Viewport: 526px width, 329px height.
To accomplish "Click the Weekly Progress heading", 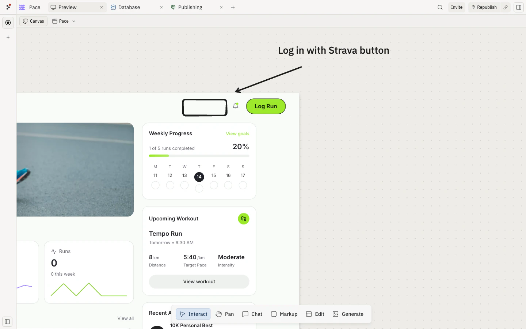I will pyautogui.click(x=171, y=133).
